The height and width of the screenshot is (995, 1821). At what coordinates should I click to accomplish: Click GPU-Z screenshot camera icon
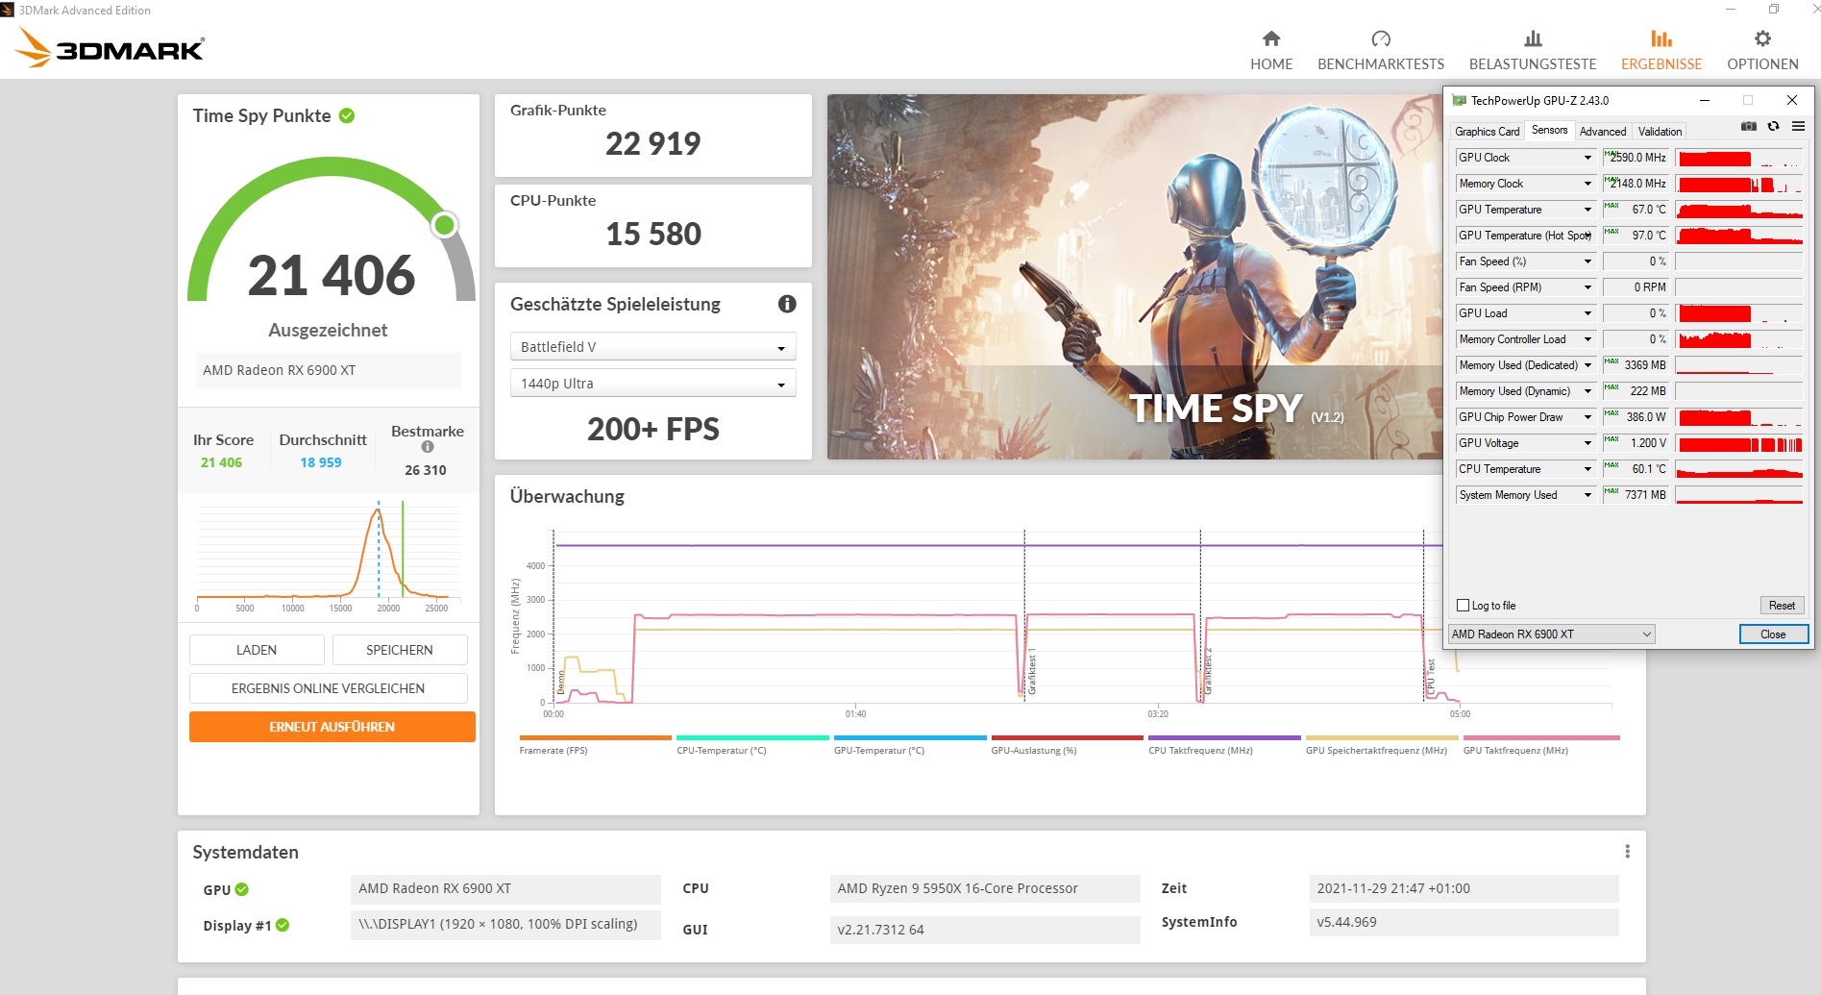[x=1749, y=126]
